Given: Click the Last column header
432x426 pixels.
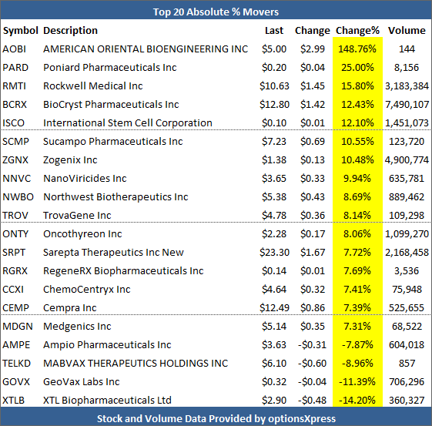Looking at the screenshot, I should [x=274, y=30].
